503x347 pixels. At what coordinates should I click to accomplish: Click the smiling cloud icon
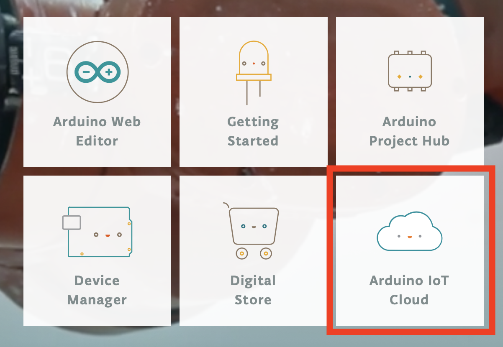pyautogui.click(x=410, y=231)
